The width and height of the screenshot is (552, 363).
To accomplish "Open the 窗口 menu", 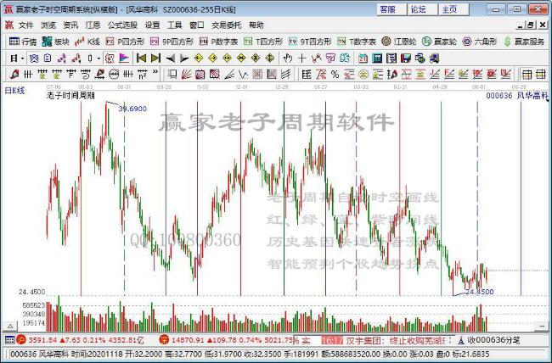I will pos(196,25).
